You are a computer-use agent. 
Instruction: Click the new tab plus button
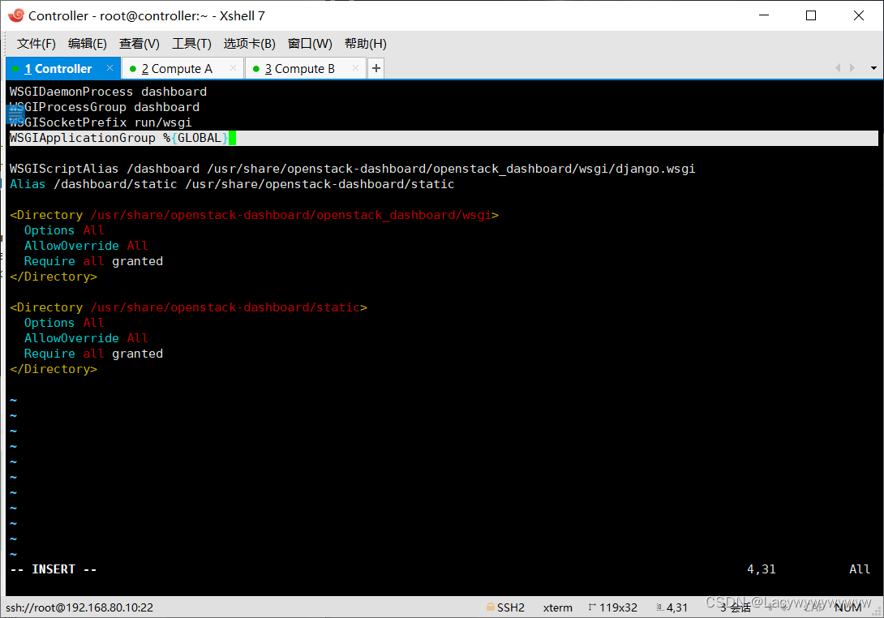point(375,68)
